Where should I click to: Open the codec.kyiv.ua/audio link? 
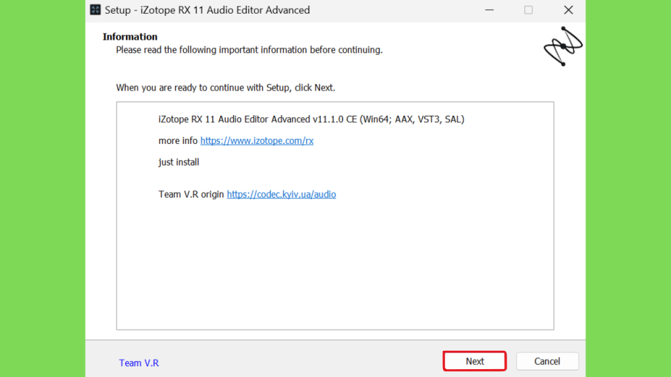pos(281,194)
